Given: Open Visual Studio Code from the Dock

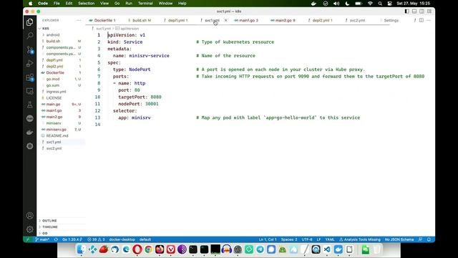Looking at the screenshot, I should (327, 249).
